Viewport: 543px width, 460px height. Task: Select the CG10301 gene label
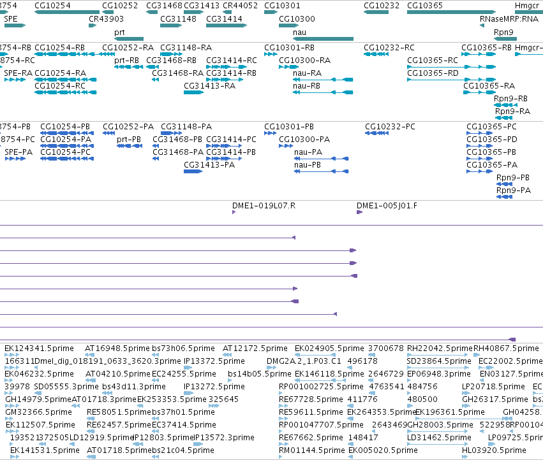[282, 6]
